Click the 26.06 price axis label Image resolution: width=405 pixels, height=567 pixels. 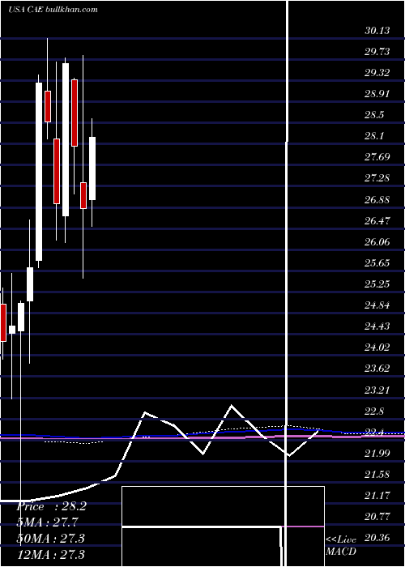coord(377,241)
